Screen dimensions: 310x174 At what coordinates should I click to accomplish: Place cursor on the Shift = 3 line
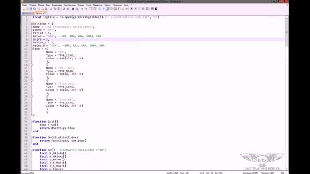(158, 40)
